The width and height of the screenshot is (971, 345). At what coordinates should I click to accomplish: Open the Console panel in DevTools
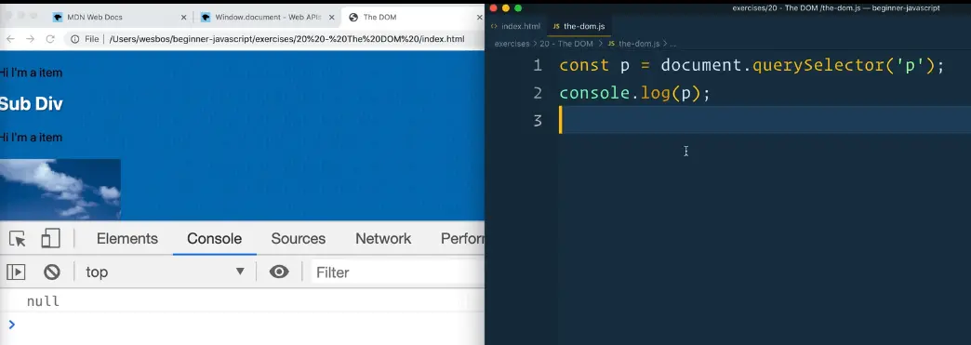click(x=214, y=238)
